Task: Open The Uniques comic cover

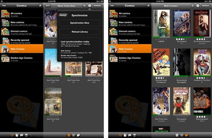Action: point(182,23)
